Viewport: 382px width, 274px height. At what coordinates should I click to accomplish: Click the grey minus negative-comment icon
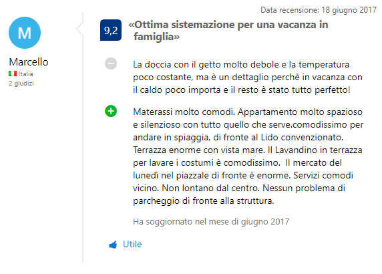(x=111, y=64)
